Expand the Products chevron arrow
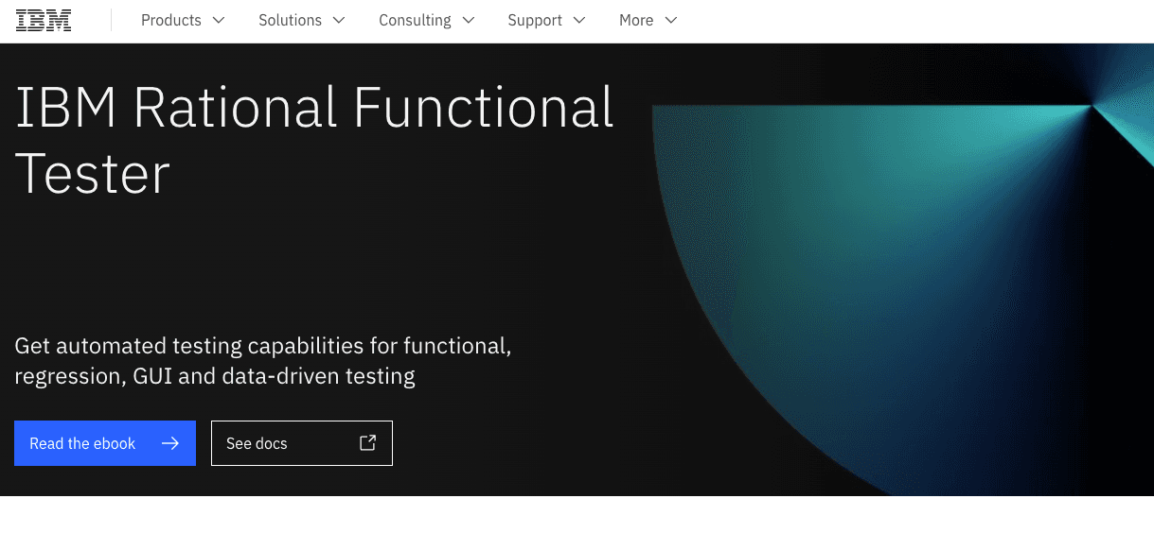The width and height of the screenshot is (1154, 533). [219, 20]
